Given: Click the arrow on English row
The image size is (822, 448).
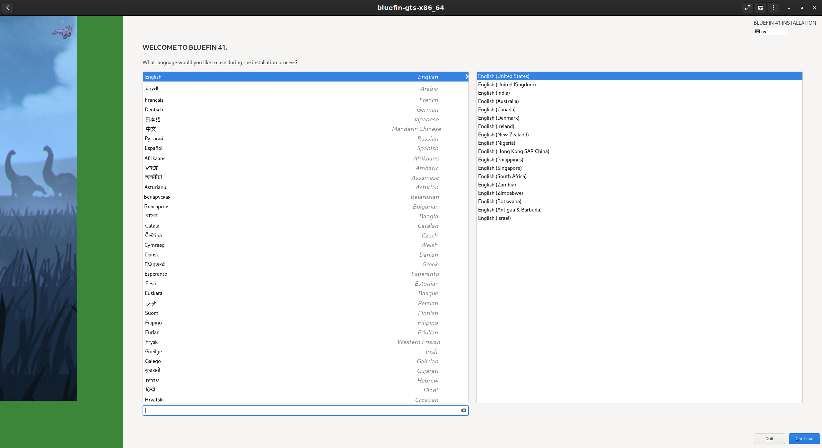Looking at the screenshot, I should coord(467,77).
